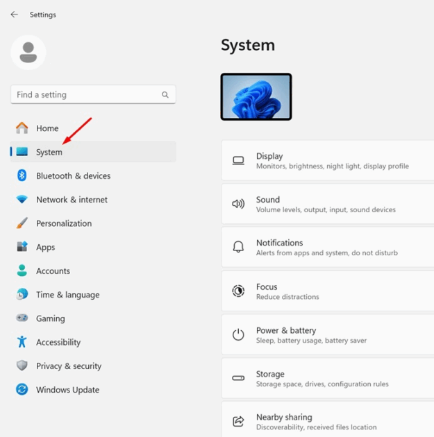This screenshot has height=437, width=434.
Task: Open Personalization settings
Action: click(x=93, y=223)
